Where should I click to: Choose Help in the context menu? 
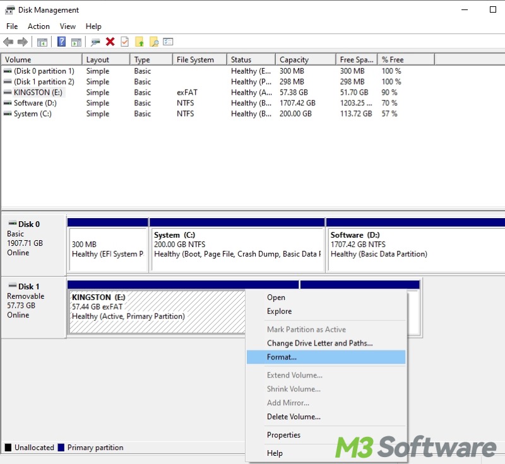pyautogui.click(x=326, y=453)
